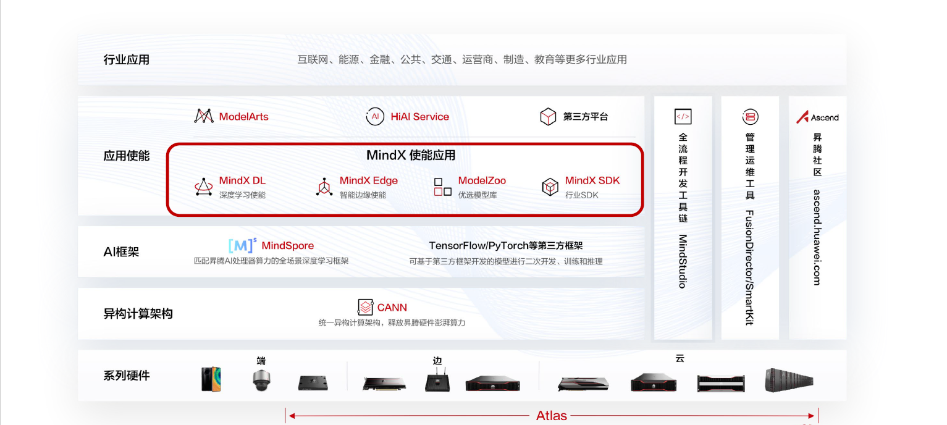Click the ModelZoo squares icon

(x=442, y=187)
